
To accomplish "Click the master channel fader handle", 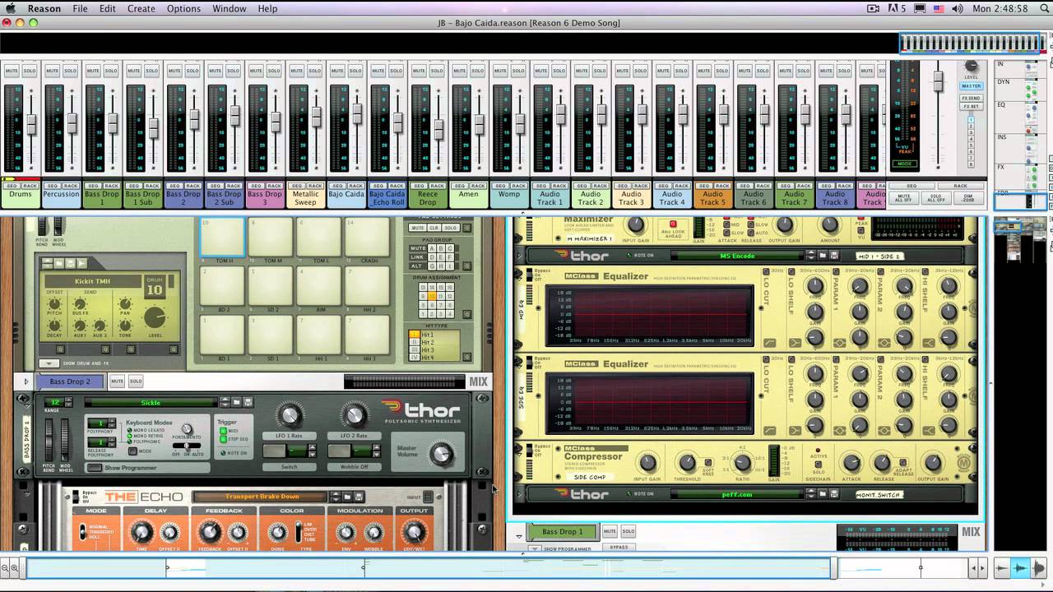I will coord(937,80).
